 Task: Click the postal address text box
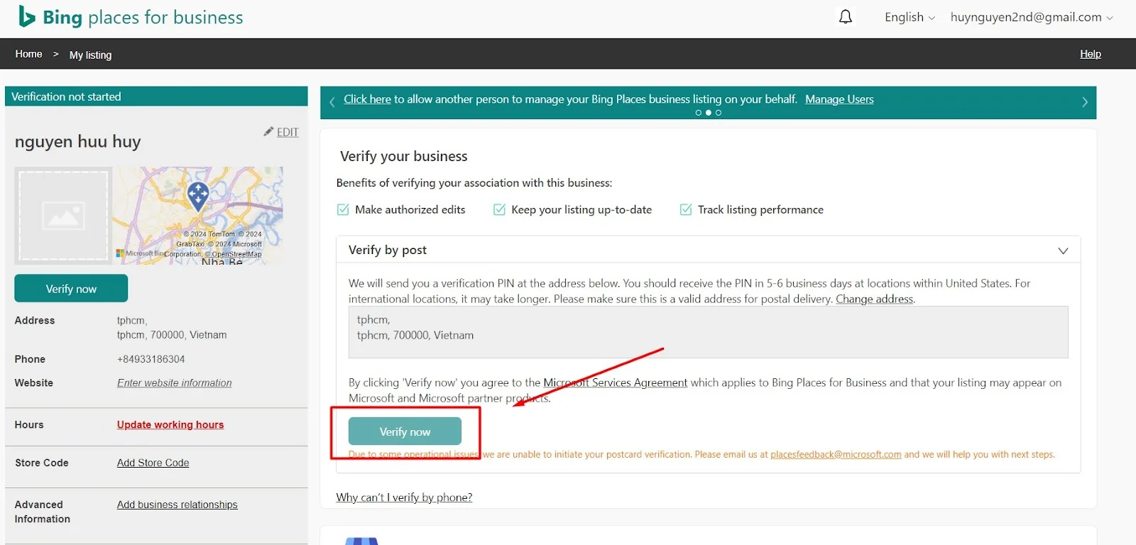pyautogui.click(x=708, y=331)
